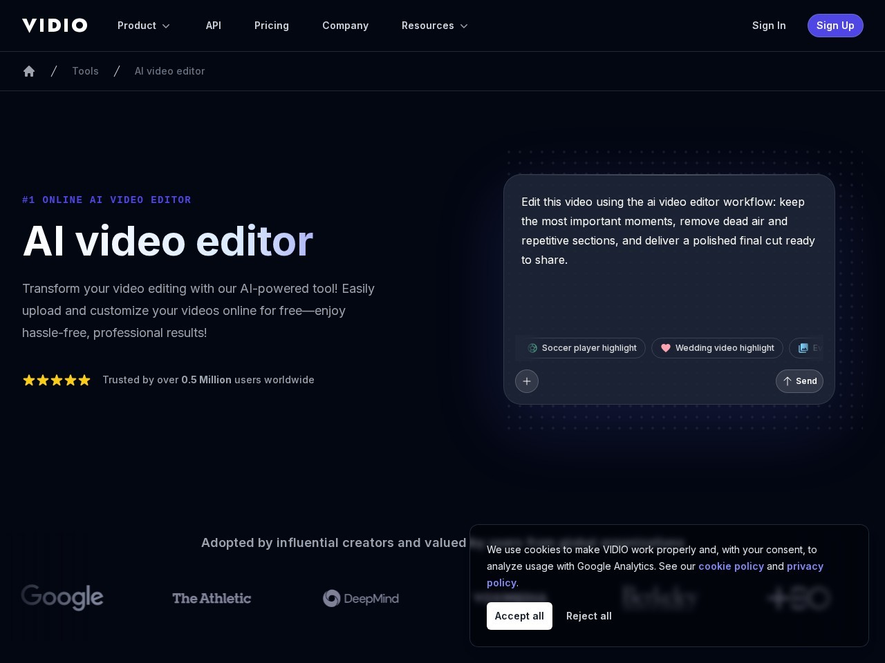Click The Athletic logo
The width and height of the screenshot is (885, 663).
click(212, 598)
